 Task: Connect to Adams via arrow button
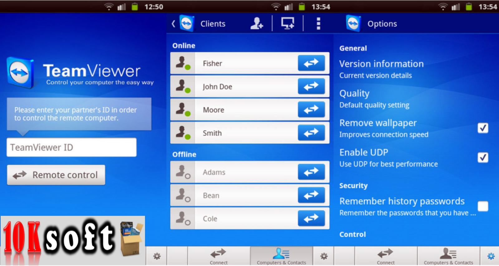tap(311, 172)
